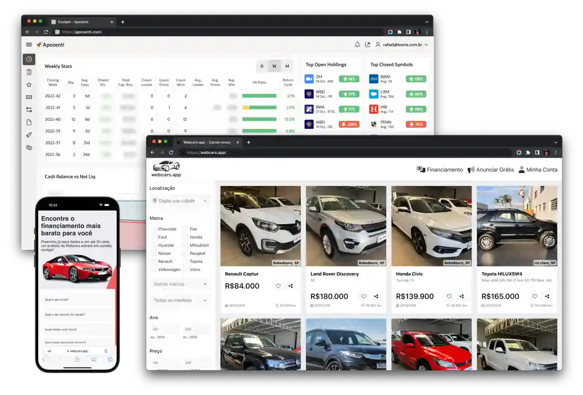Reload the webcars.app browser page
583x395 pixels.
point(171,153)
